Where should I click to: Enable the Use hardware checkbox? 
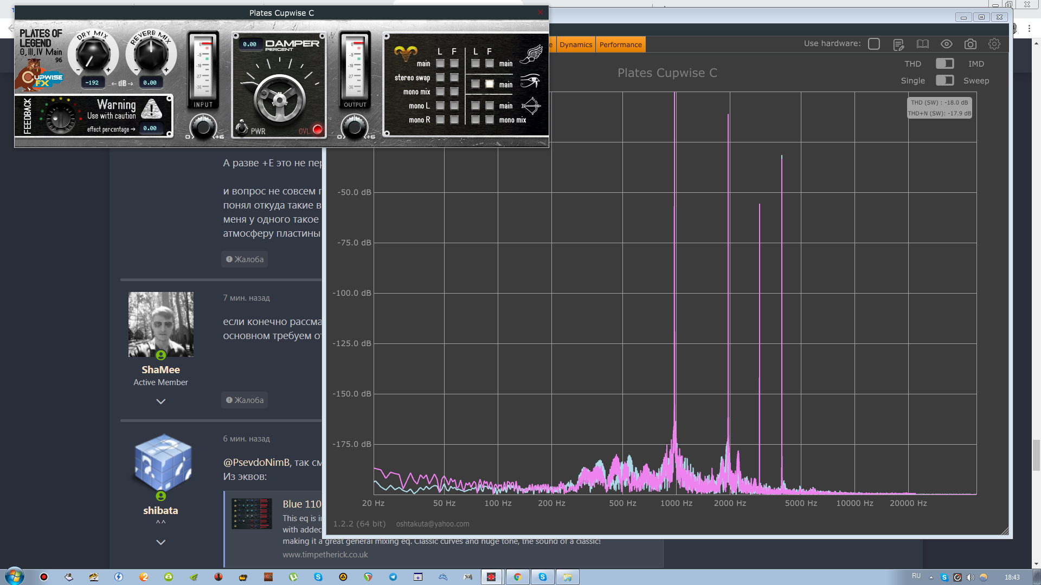pyautogui.click(x=873, y=44)
